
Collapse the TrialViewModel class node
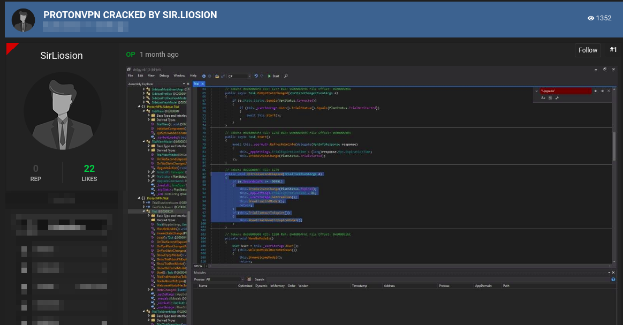(x=144, y=141)
